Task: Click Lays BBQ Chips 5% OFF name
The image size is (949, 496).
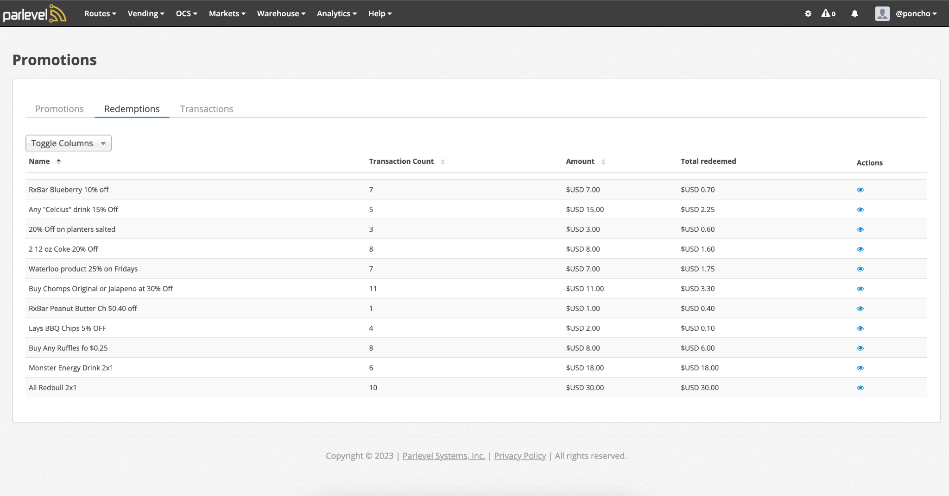Action: (67, 329)
